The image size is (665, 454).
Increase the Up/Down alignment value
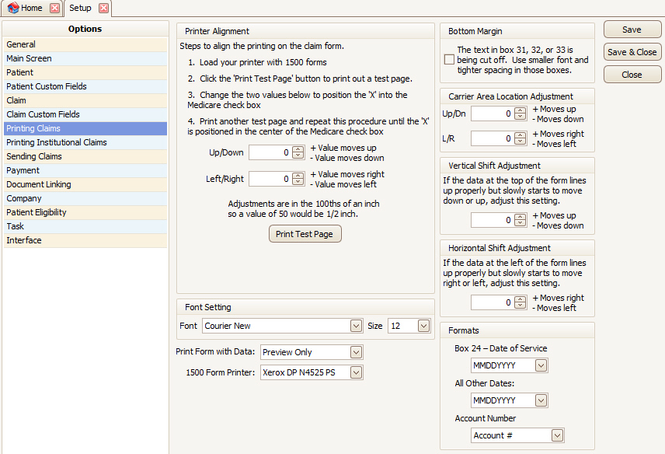(x=298, y=150)
